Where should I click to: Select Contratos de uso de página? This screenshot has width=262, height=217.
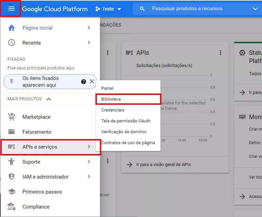[128, 143]
